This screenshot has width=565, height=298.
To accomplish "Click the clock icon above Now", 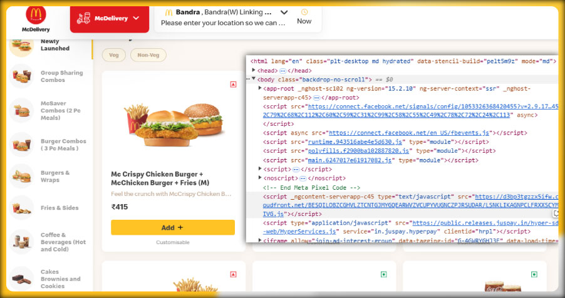I will (304, 12).
